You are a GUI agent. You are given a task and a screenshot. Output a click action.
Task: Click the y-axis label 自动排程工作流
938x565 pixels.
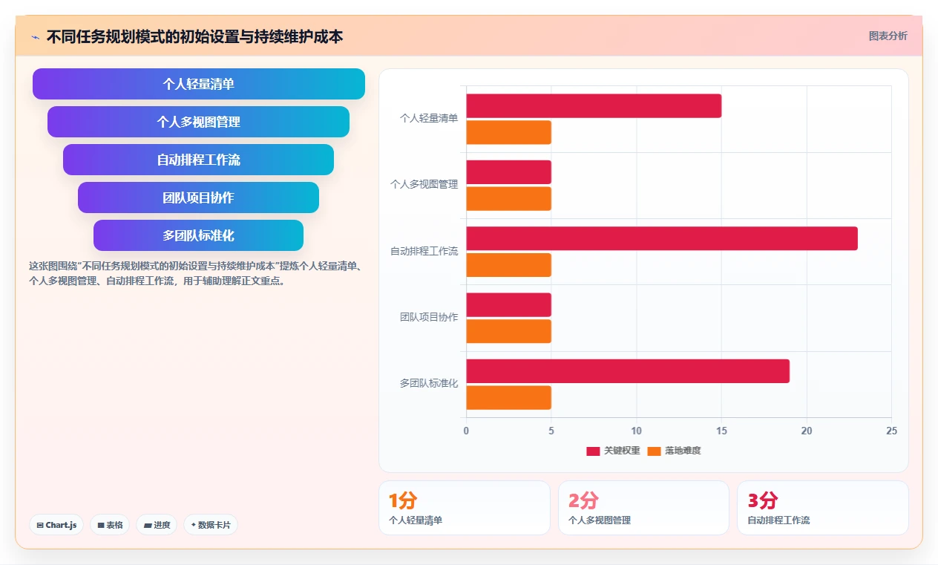[x=424, y=251]
